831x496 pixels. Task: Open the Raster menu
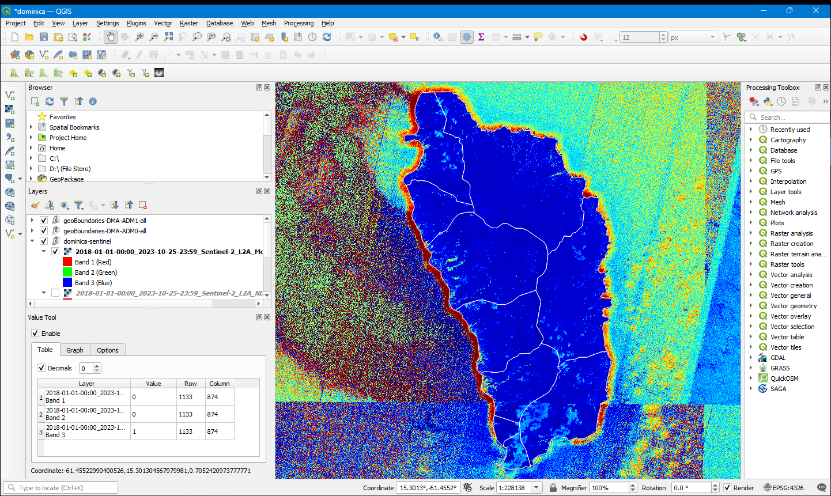[188, 23]
